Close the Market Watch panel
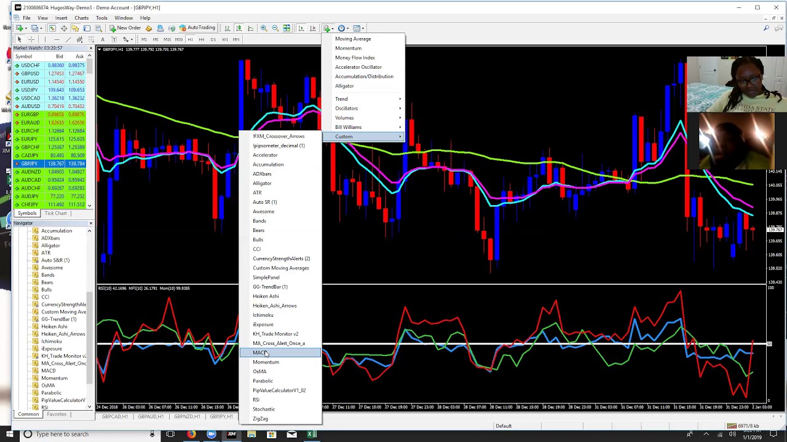 (x=90, y=48)
